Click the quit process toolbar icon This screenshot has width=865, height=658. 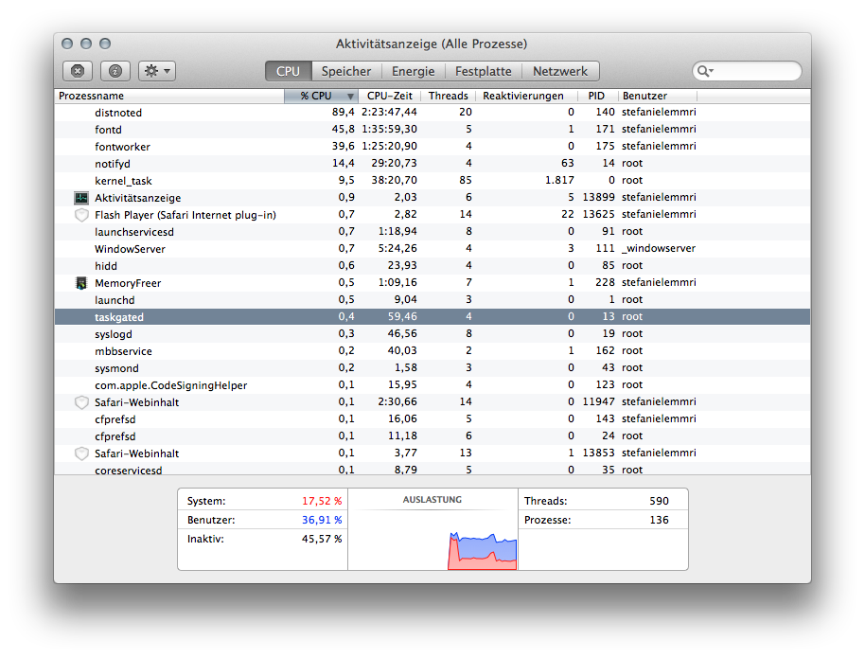coord(78,71)
